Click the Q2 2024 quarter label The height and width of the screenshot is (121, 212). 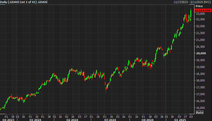click(72, 120)
